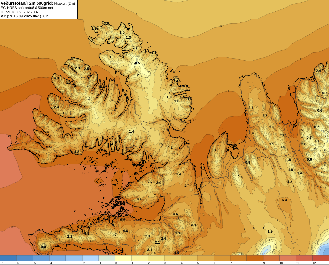329x265 pixels.
Task: Click the '5.4' temperature value
Action: [x=187, y=185]
